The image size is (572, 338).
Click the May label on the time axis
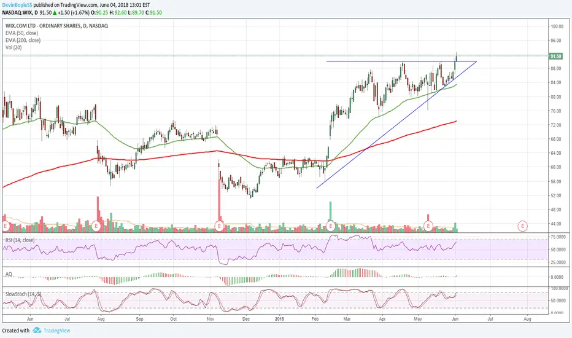click(x=418, y=319)
